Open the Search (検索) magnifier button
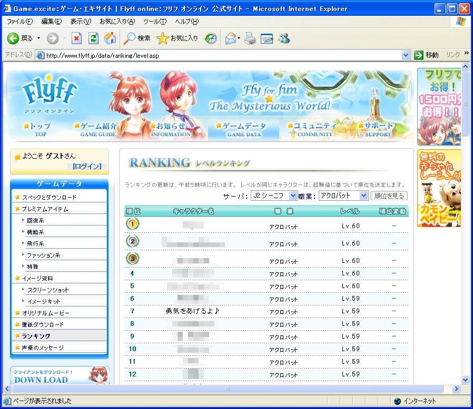The width and height of the screenshot is (473, 409). pos(137,38)
